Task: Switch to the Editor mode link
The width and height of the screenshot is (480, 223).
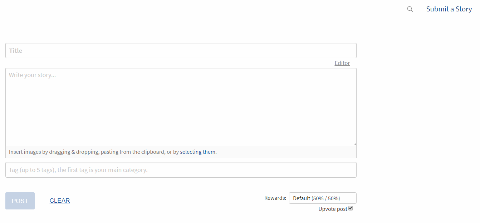Action: (342, 63)
